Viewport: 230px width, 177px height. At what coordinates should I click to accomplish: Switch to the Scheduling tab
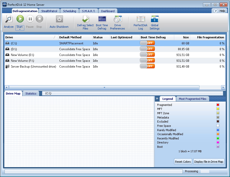click(x=70, y=11)
